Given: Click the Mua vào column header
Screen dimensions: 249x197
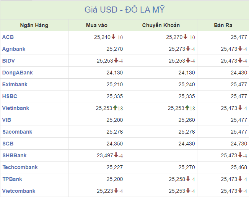Looking at the screenshot, I should (x=97, y=25).
